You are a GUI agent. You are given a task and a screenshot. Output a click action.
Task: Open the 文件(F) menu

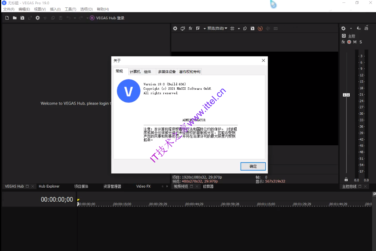coord(9,9)
